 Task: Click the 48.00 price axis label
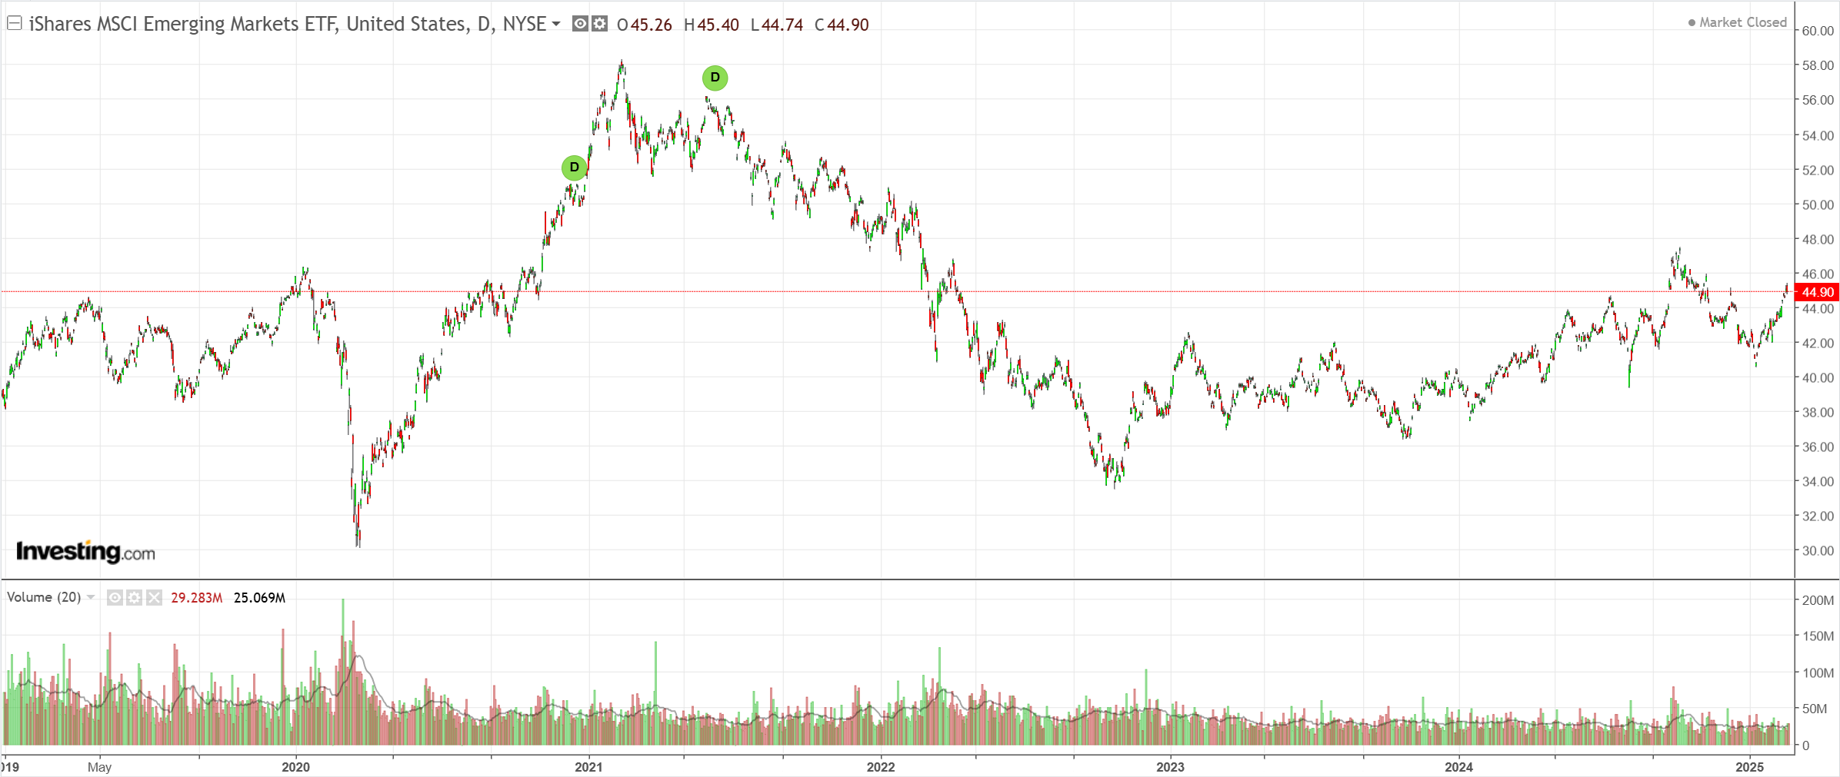1818,239
